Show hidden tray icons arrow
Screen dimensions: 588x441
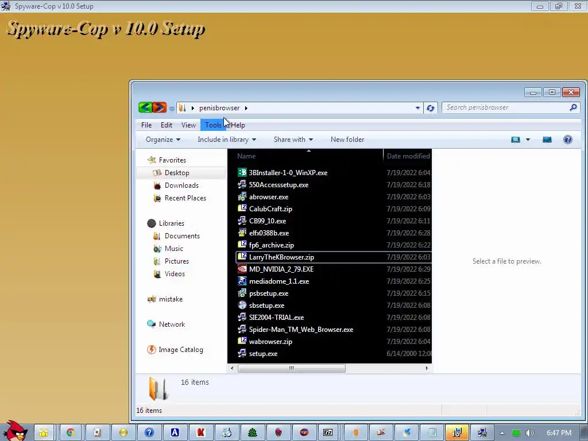click(x=502, y=433)
